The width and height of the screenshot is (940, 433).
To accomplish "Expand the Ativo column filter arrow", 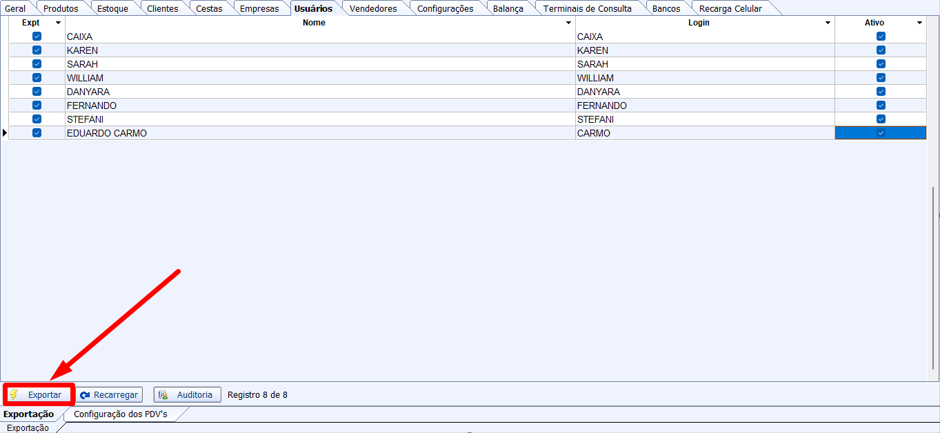I will (919, 23).
